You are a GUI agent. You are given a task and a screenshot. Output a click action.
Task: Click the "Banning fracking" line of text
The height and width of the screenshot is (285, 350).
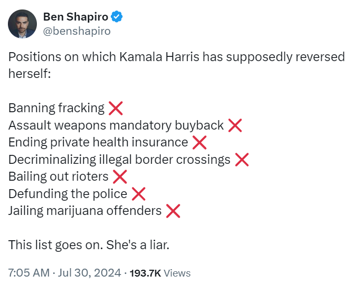56,109
